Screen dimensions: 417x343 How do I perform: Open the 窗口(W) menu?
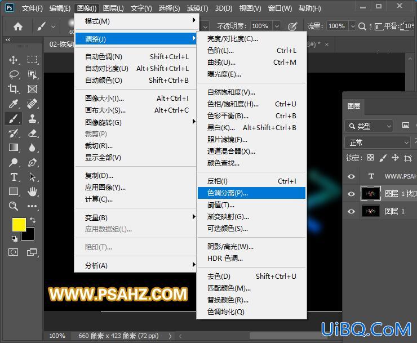(x=280, y=8)
